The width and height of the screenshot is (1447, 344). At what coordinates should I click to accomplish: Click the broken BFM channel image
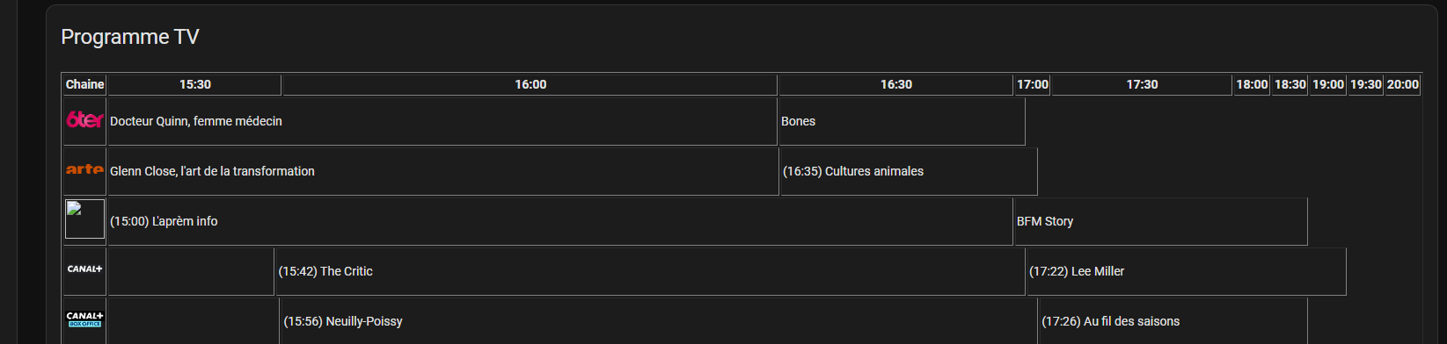tap(84, 219)
